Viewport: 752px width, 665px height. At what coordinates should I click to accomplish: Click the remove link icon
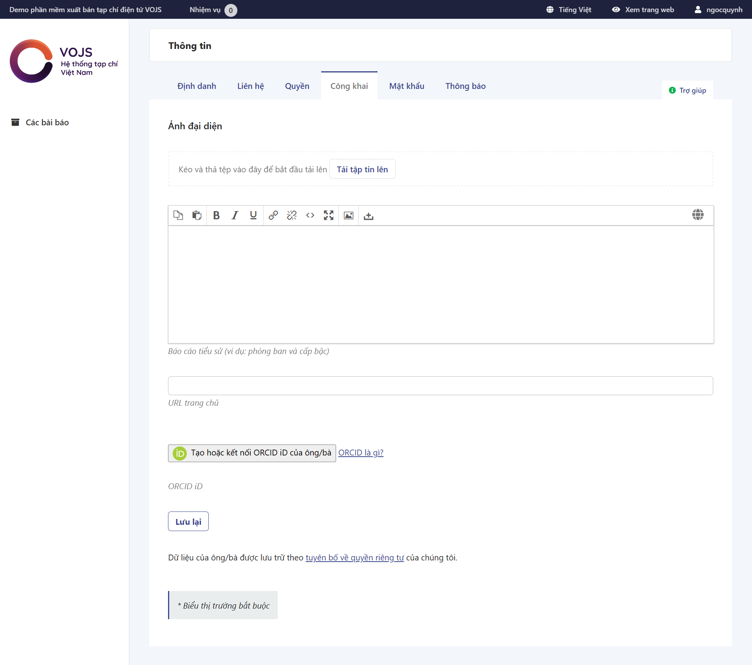(x=292, y=215)
